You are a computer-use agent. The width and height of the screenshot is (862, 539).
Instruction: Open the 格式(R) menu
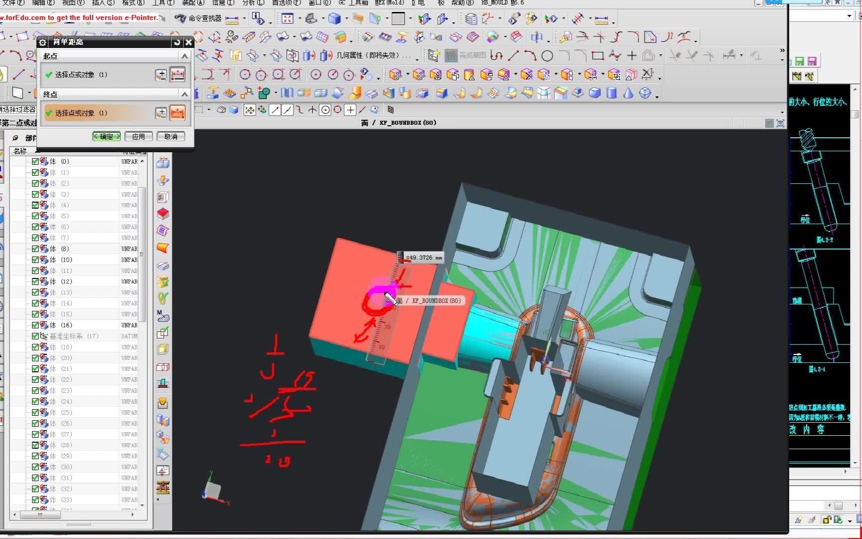pyautogui.click(x=133, y=2)
